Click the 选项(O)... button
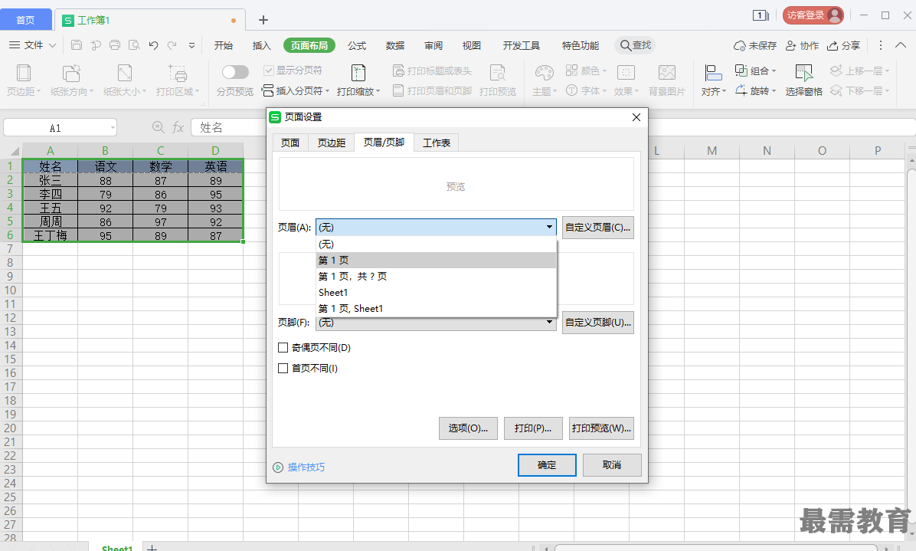Image resolution: width=916 pixels, height=551 pixels. click(x=468, y=428)
